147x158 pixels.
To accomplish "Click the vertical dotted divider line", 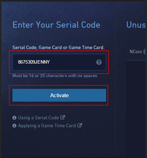I will 115,89.
